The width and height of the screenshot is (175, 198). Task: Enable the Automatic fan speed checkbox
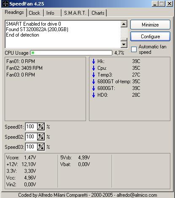[x=134, y=49]
